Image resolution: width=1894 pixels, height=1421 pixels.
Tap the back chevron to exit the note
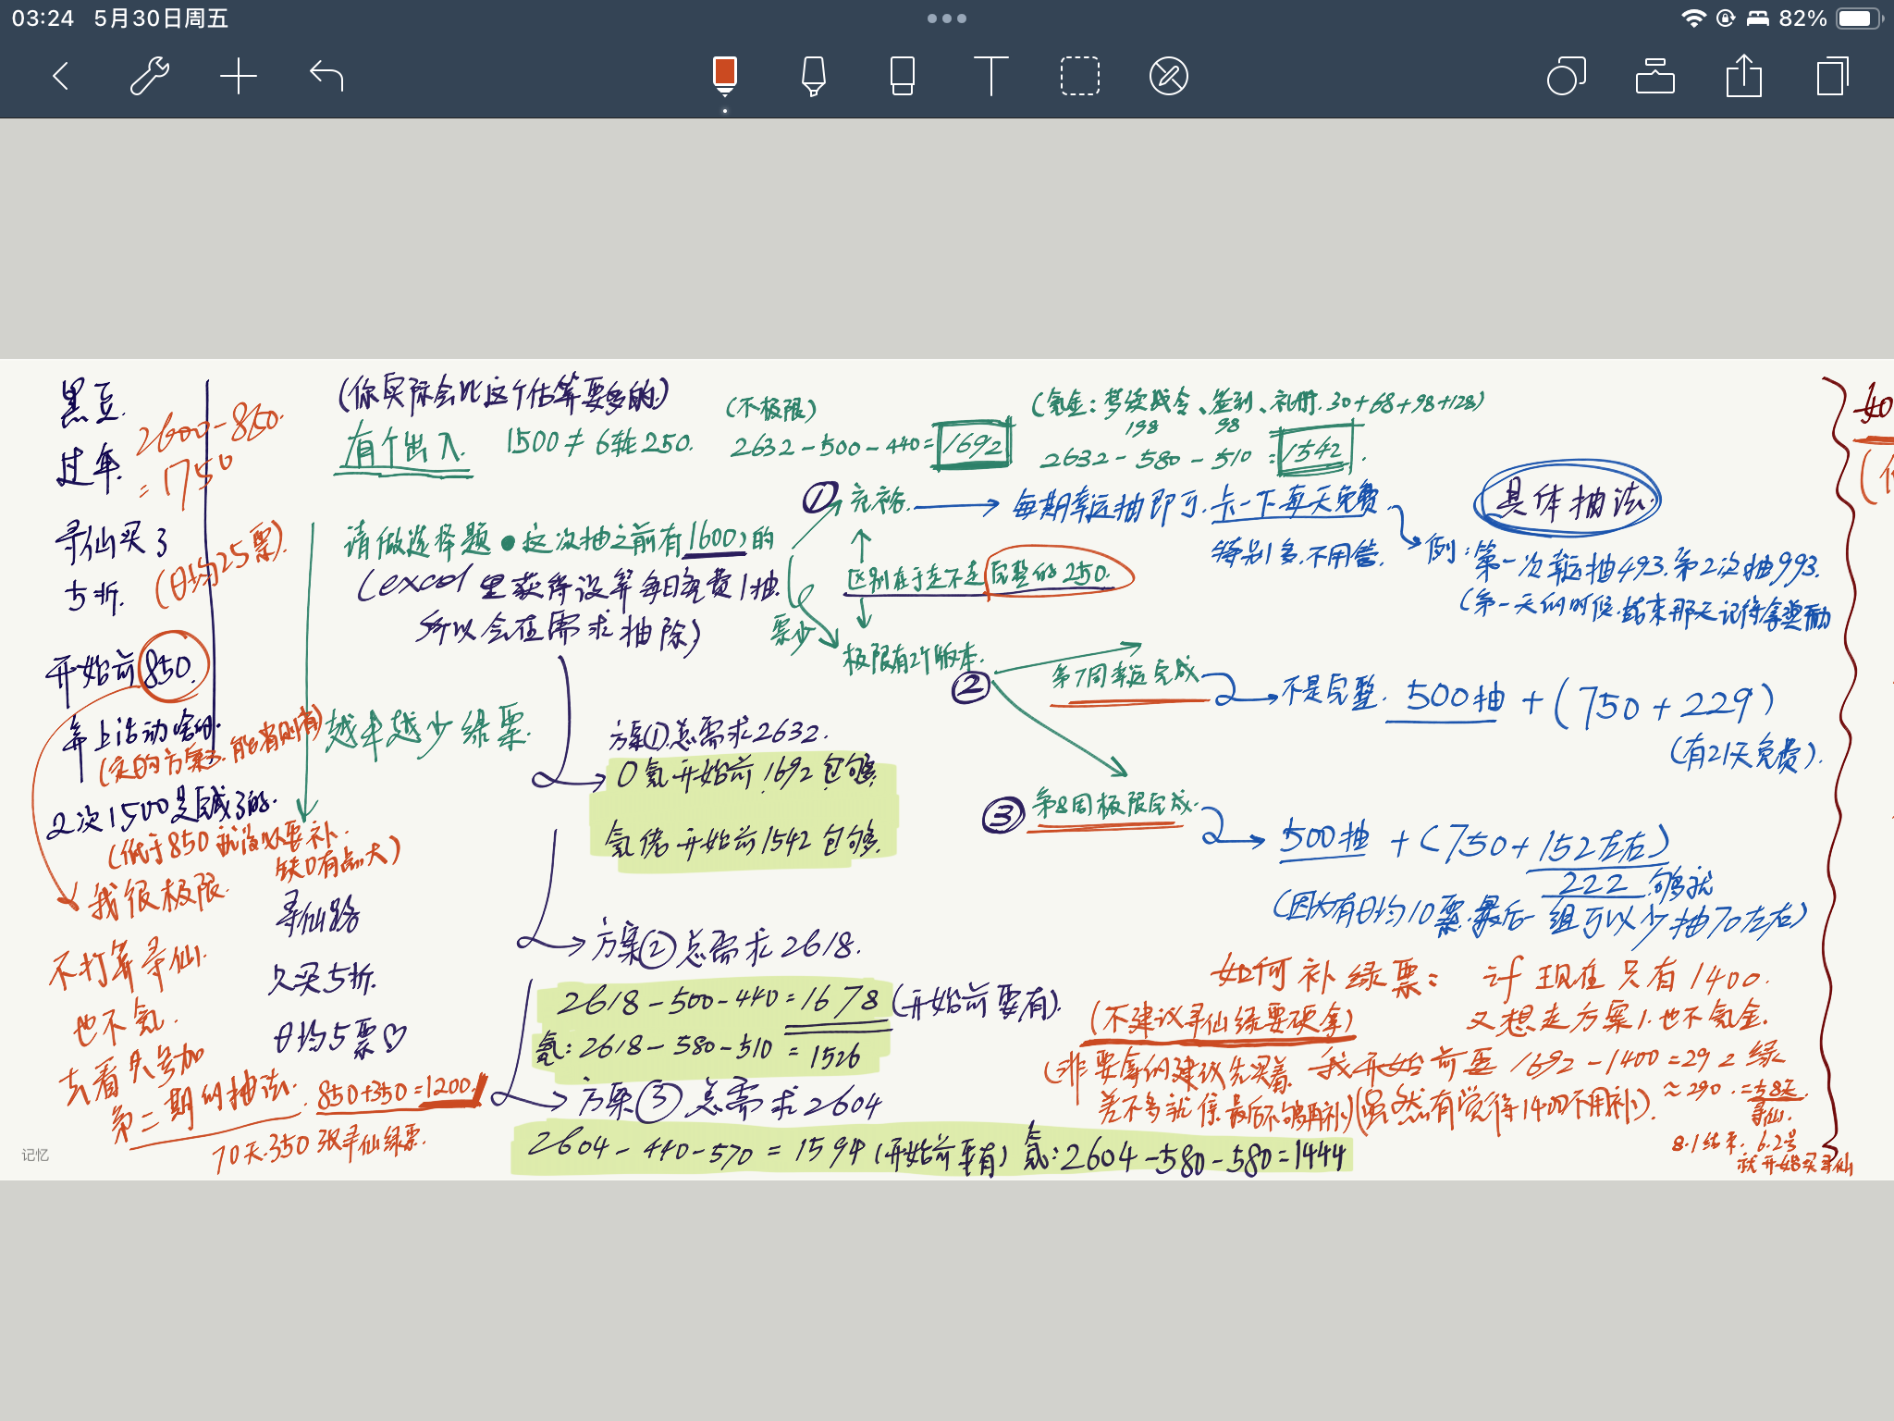click(61, 76)
